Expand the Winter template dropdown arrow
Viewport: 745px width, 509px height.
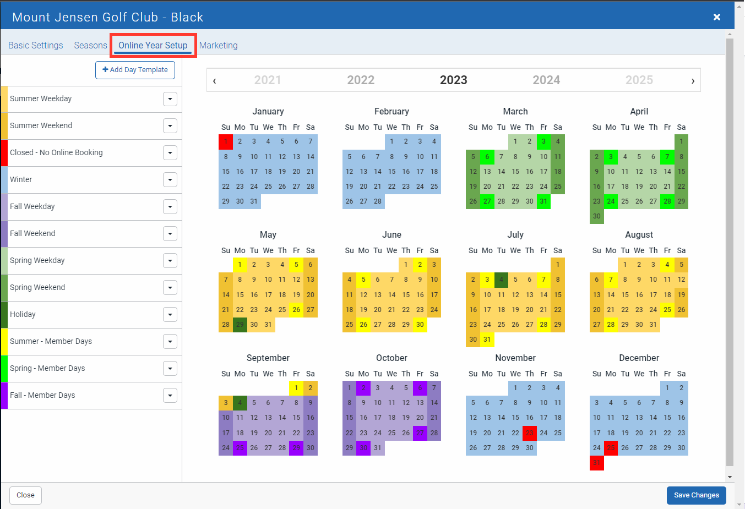pos(170,180)
